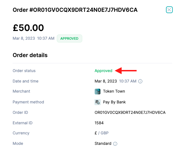Image resolution: width=184 pixels, height=149 pixels.
Task: Click the Order details section heading
Action: point(30,55)
